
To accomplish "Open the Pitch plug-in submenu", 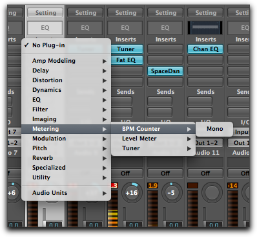I will (66, 148).
